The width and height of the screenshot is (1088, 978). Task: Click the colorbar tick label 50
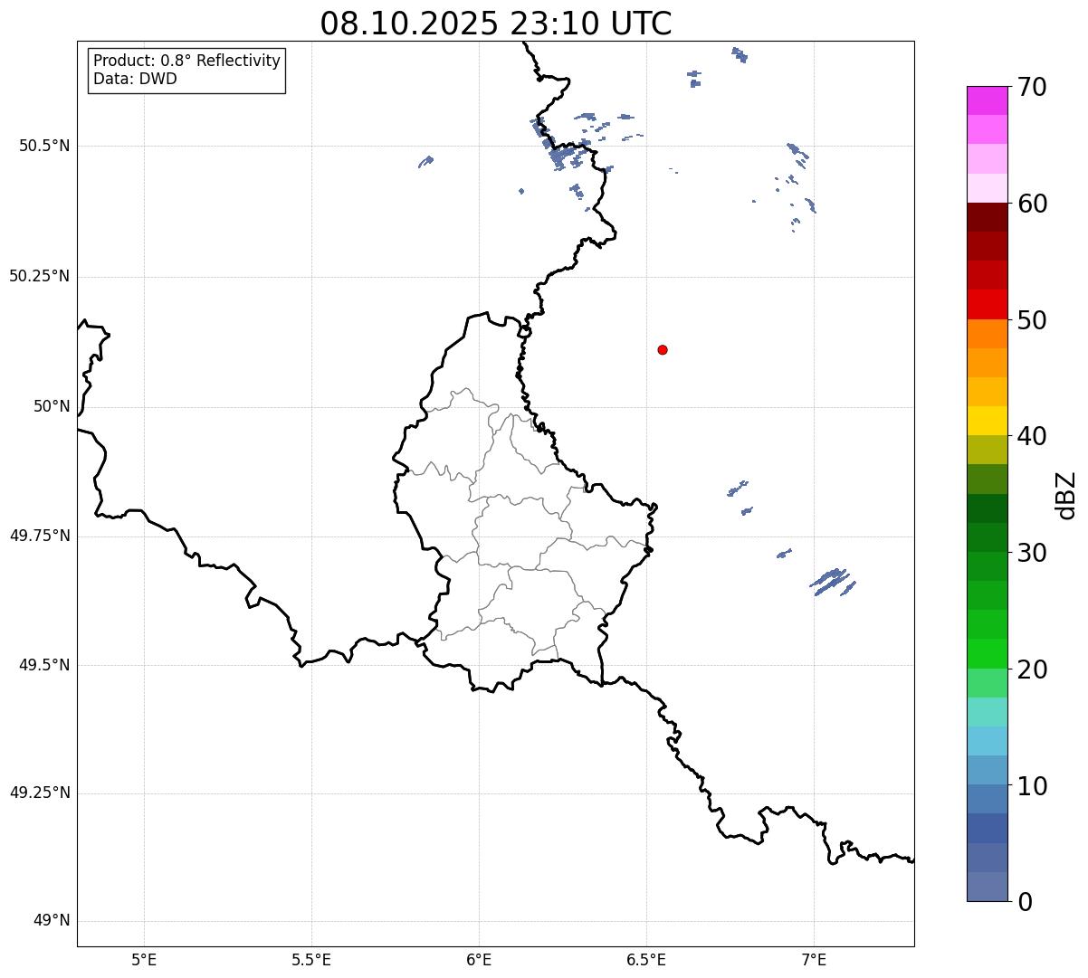tap(1032, 320)
